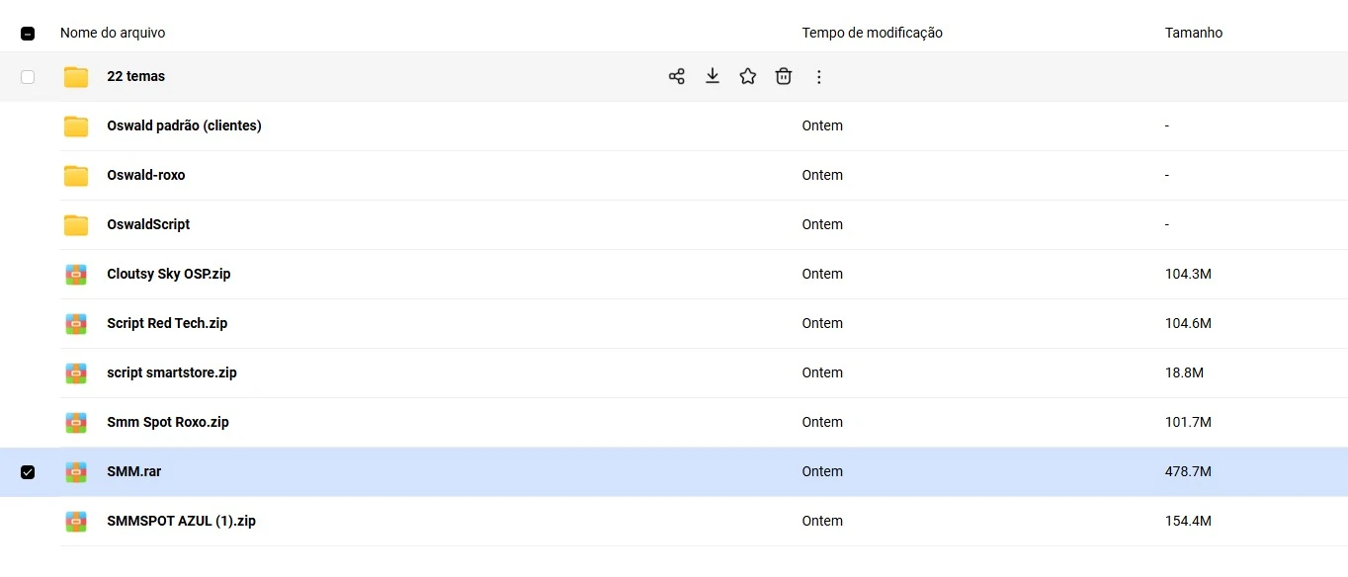Viewport: 1348px width, 577px height.
Task: Click the Cloutsy Sky OSP.zip archive icon
Action: pos(76,275)
